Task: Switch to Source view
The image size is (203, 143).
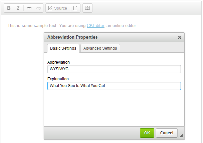Action: point(57,8)
